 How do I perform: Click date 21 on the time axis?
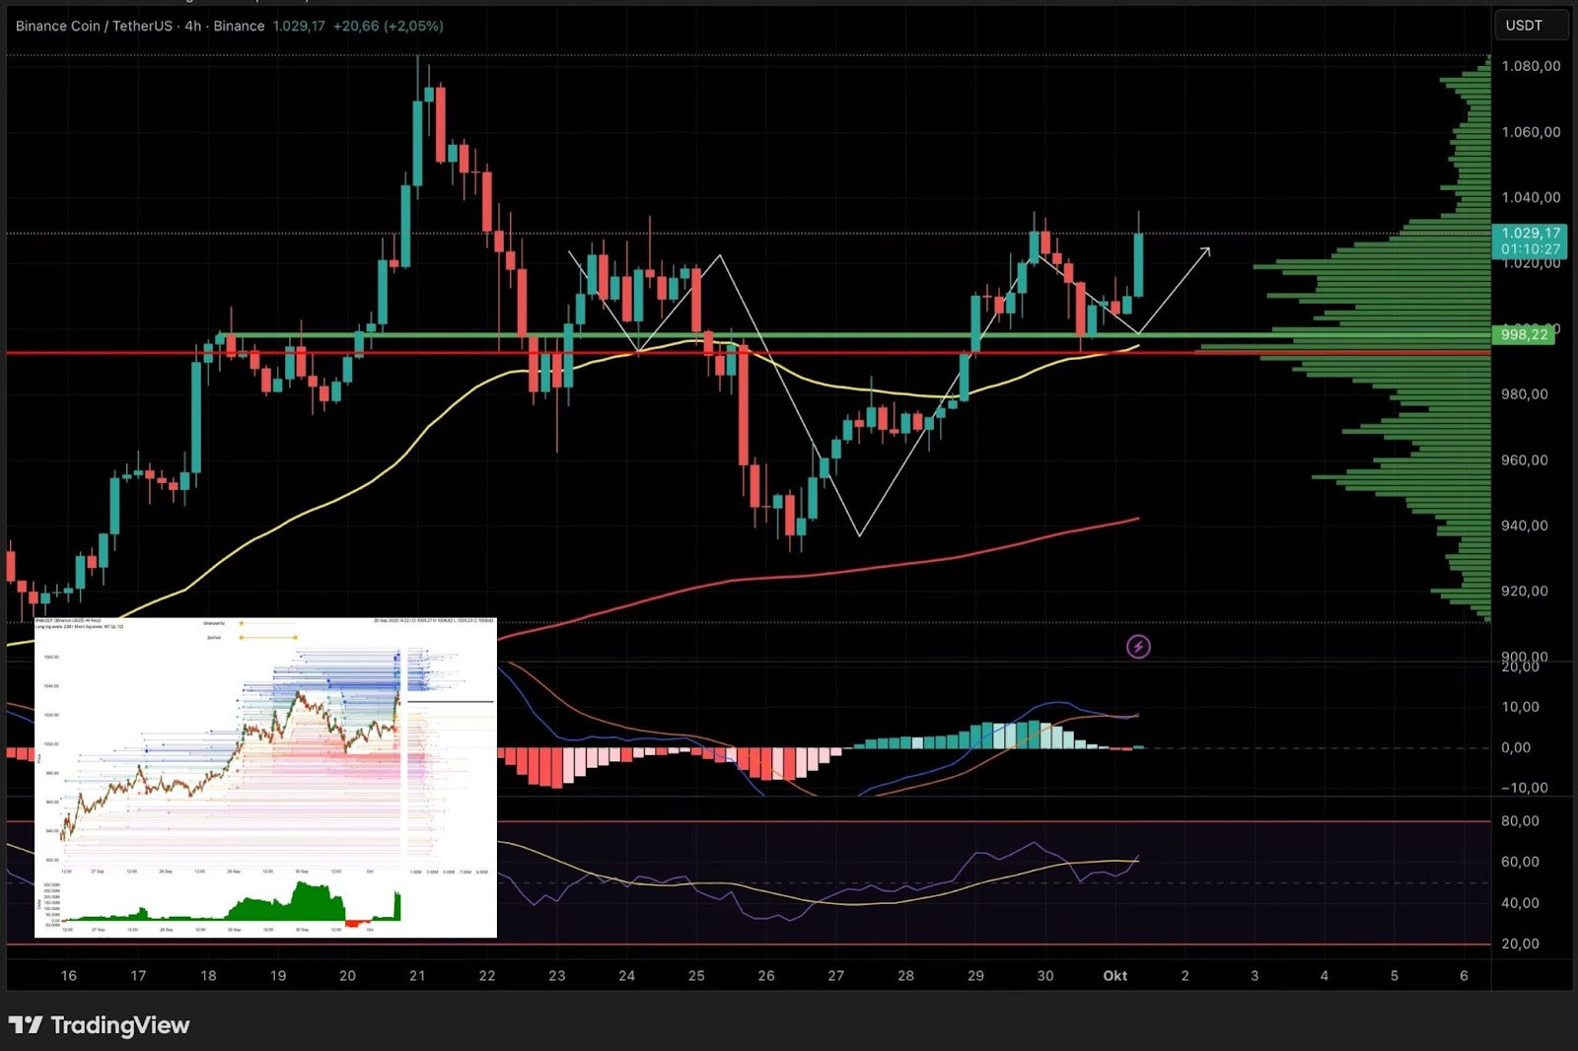417,976
